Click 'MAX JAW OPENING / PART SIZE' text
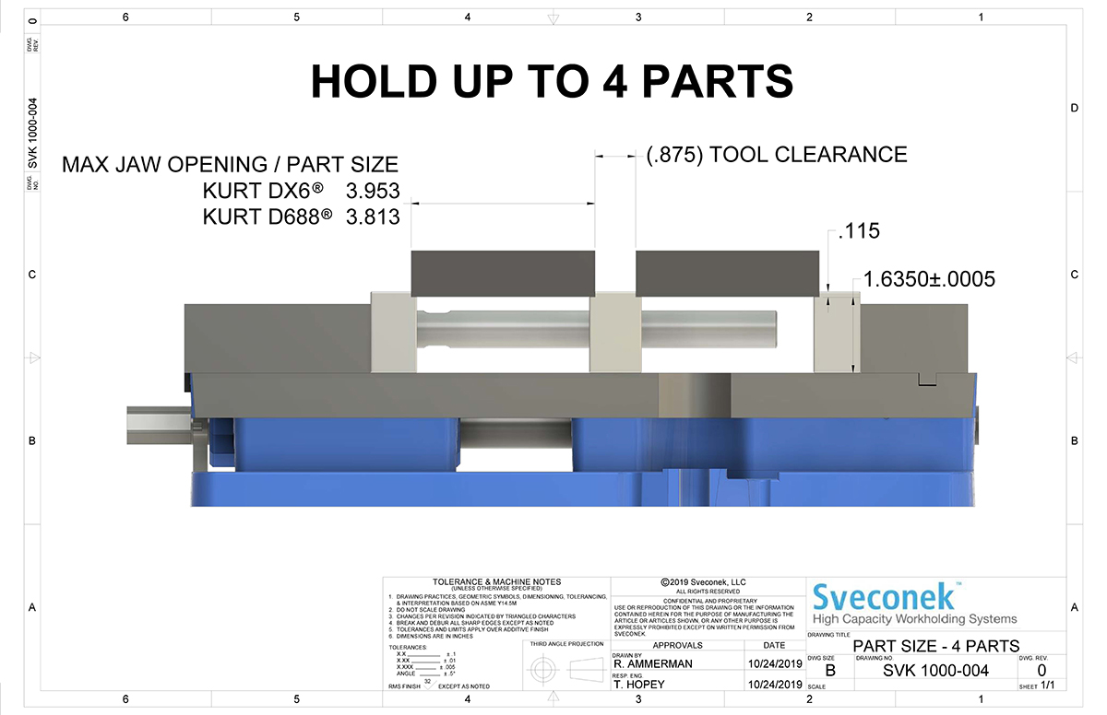 tap(230, 166)
